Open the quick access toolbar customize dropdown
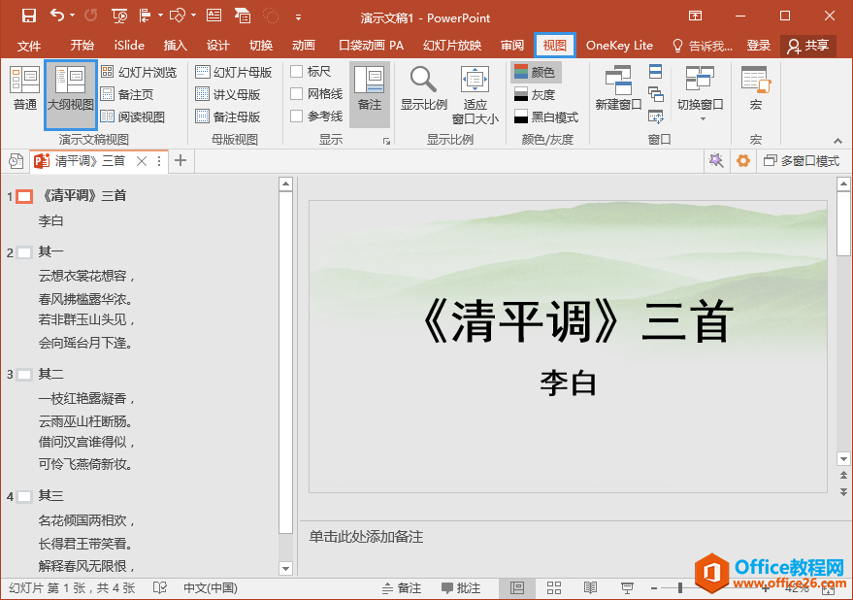 click(298, 17)
